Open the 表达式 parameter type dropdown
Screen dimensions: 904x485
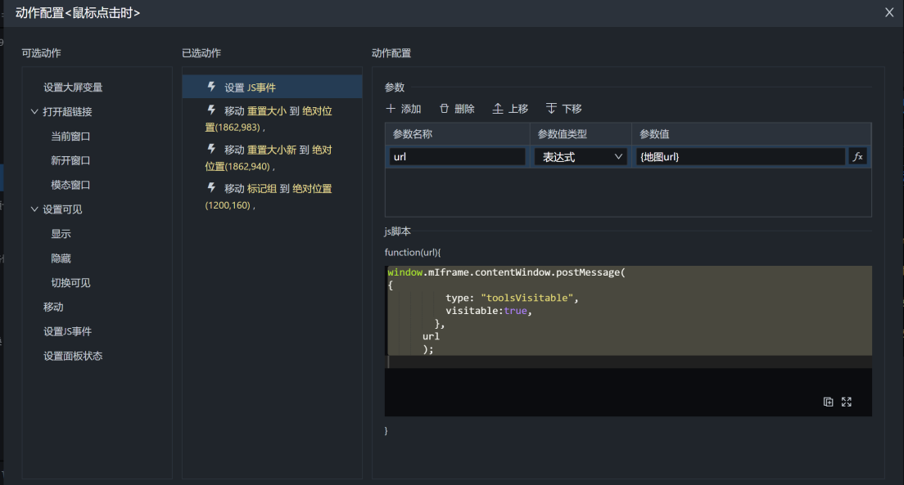581,157
